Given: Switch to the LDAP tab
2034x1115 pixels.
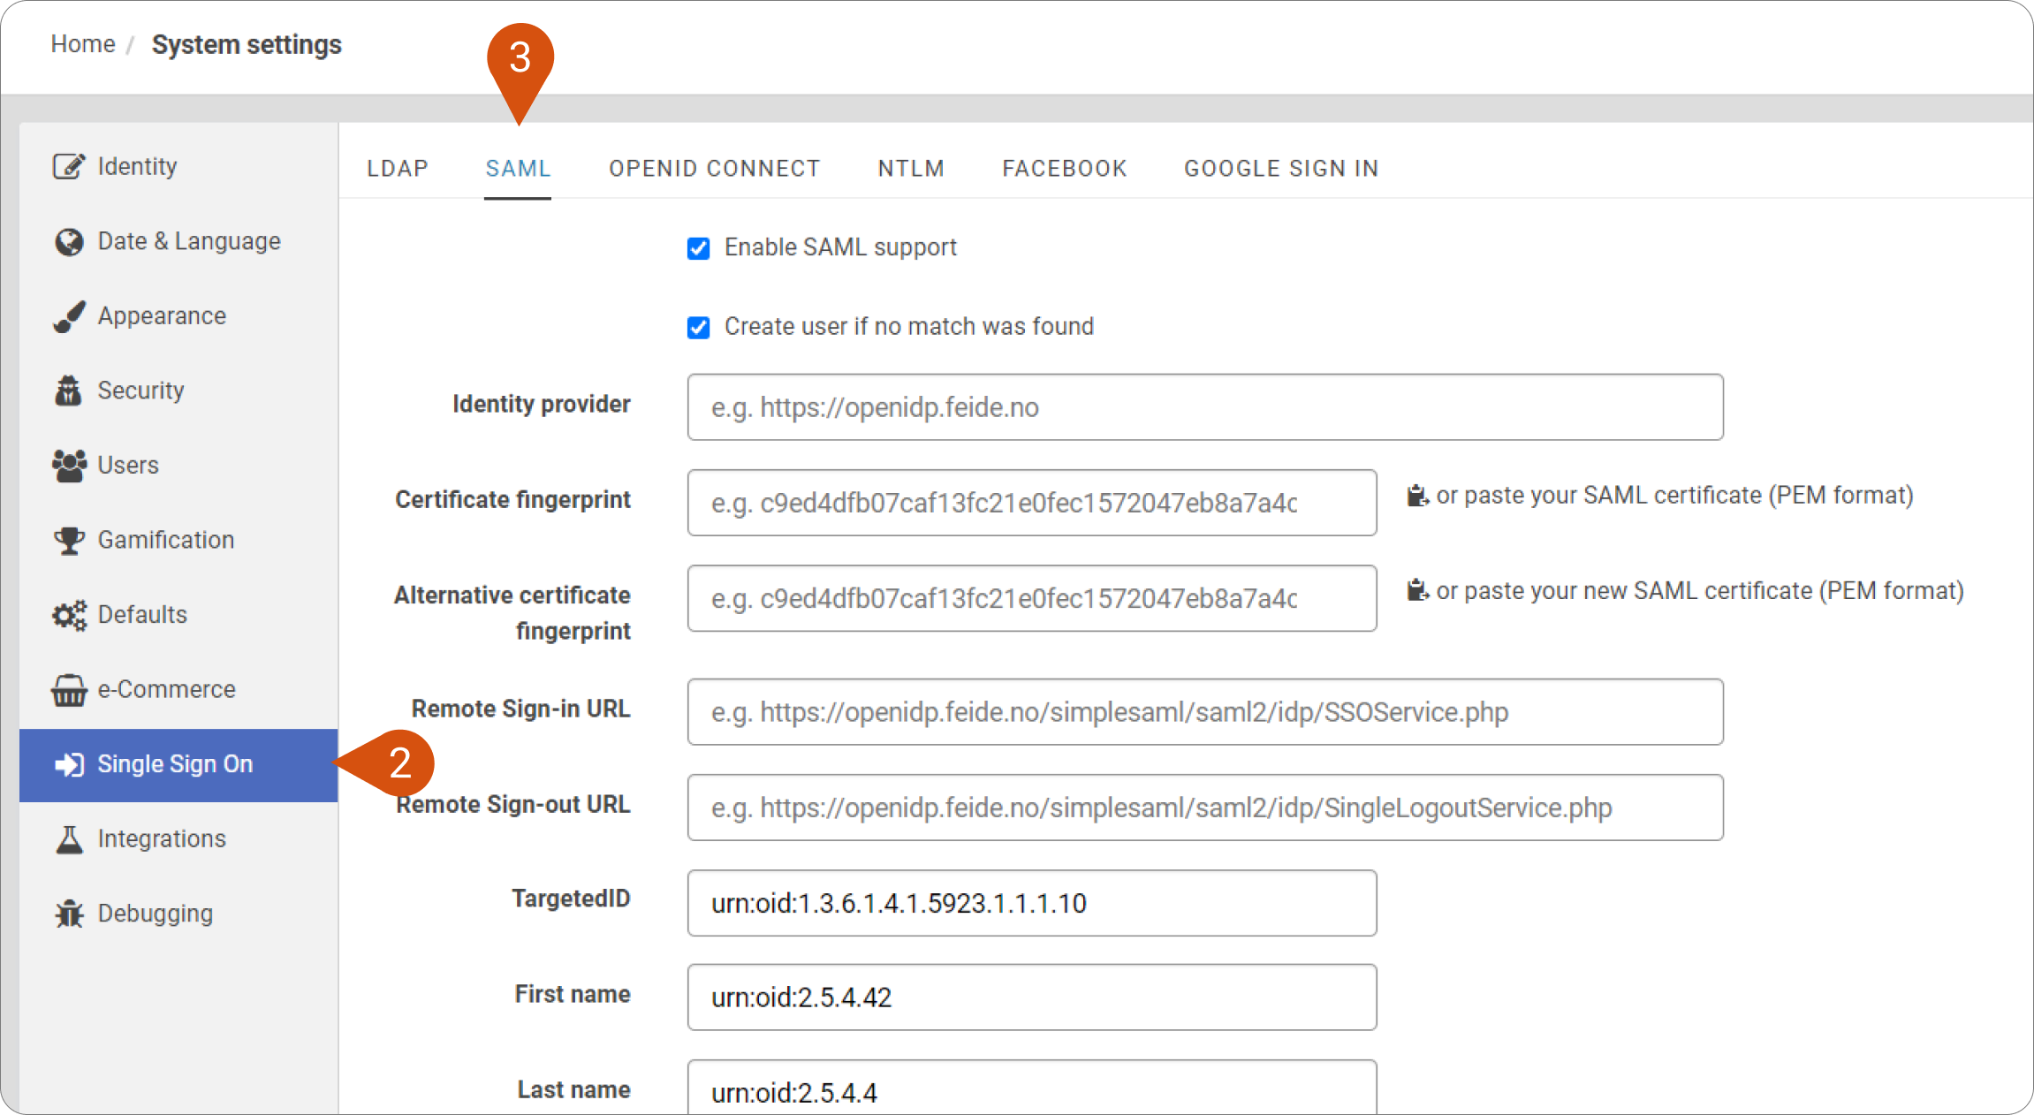Looking at the screenshot, I should [398, 168].
